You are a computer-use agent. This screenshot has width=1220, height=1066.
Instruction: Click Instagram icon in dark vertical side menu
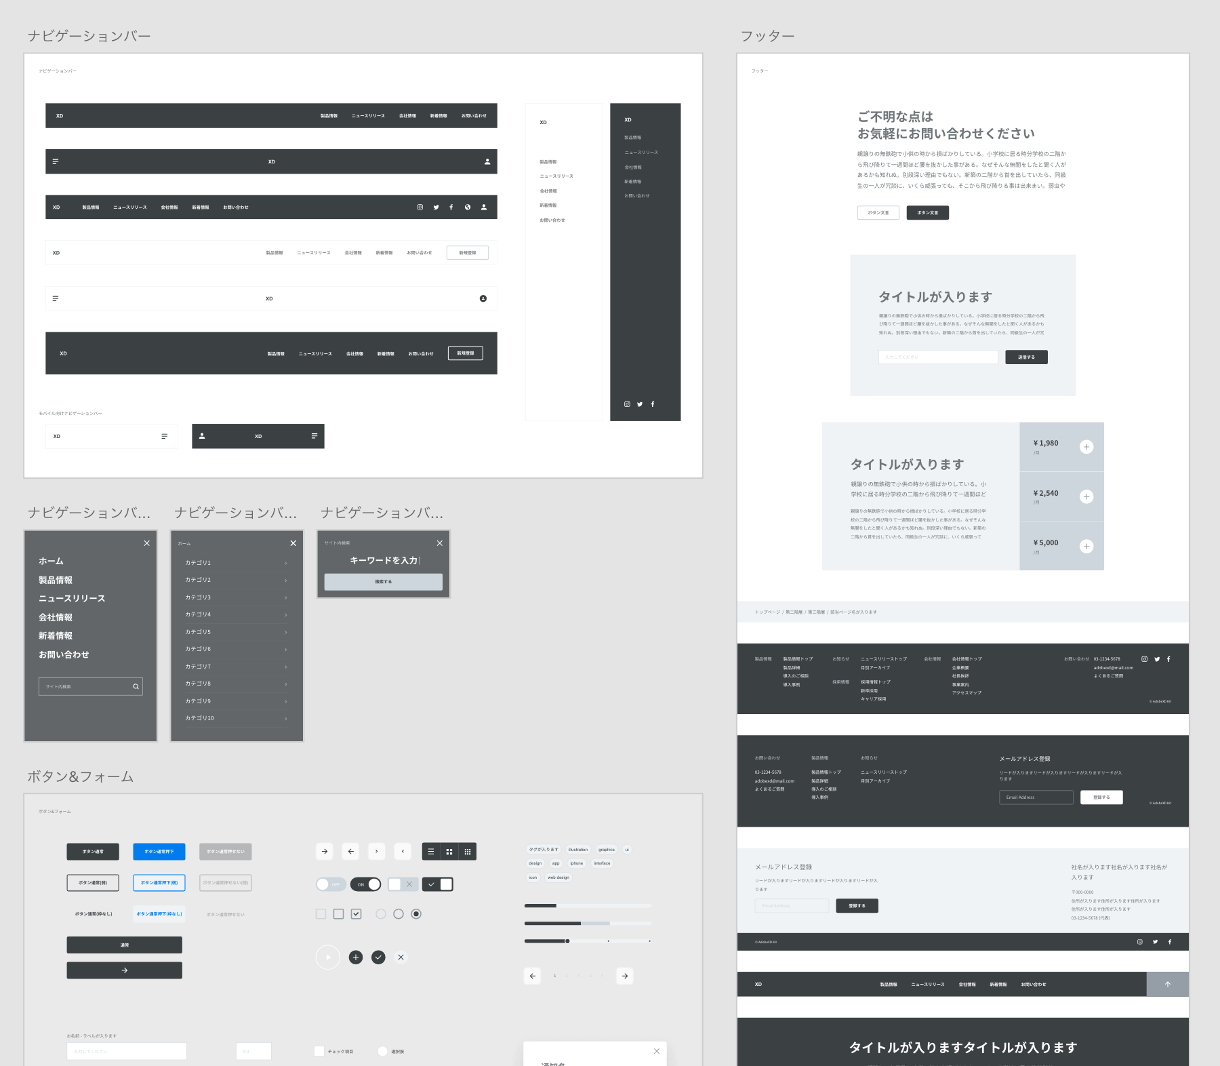(x=627, y=404)
